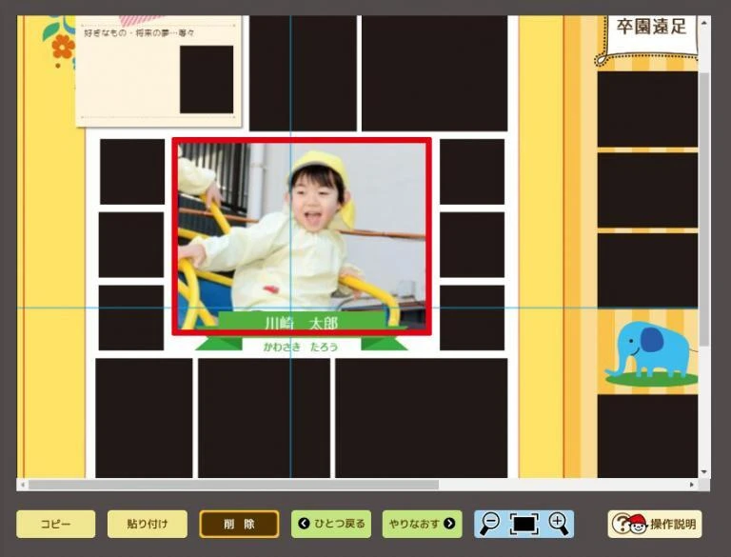Click the コピー copy button

pos(56,524)
